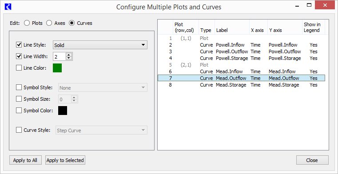Viewport: 338px width, 174px height.
Task: Select the highlighted Mead.Outflow curve label
Action: click(231, 78)
